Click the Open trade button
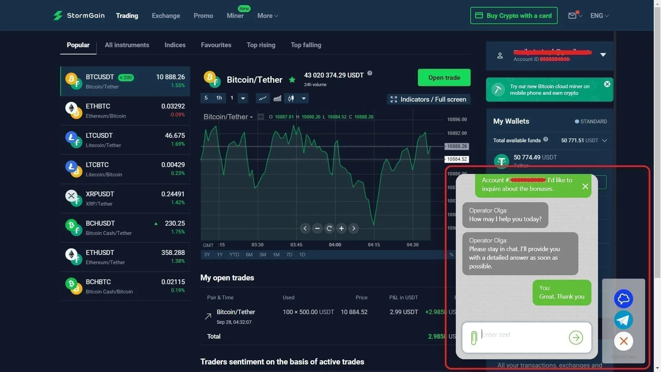This screenshot has height=372, width=661. (x=444, y=77)
